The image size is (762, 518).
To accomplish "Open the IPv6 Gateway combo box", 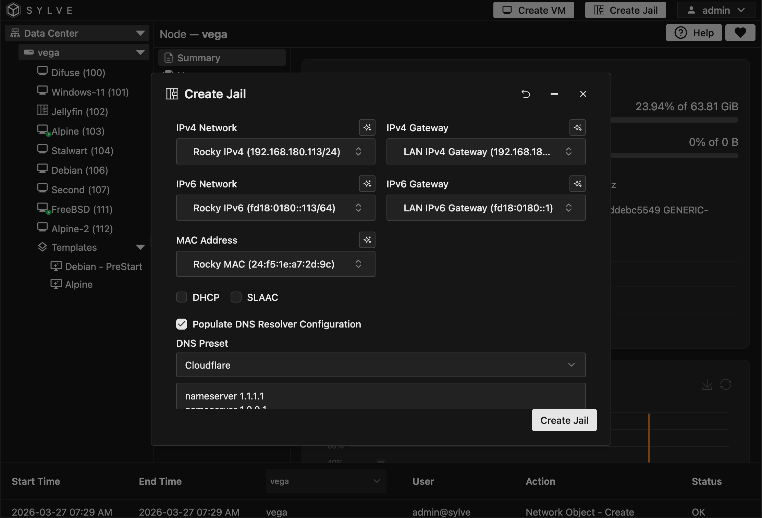I will coord(486,208).
